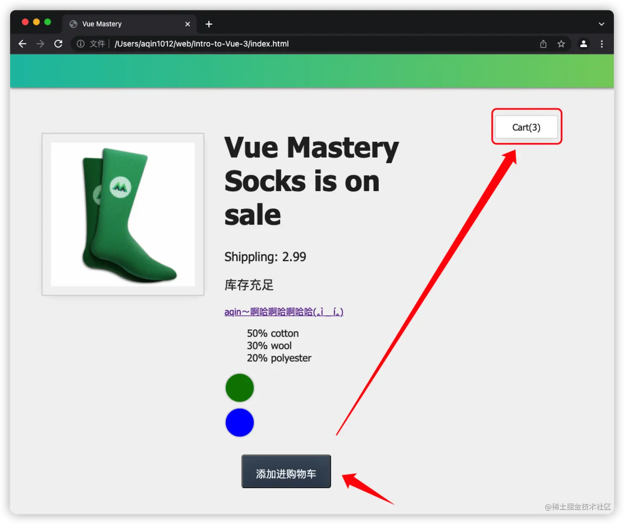Click the green fullscreen window button

point(47,22)
